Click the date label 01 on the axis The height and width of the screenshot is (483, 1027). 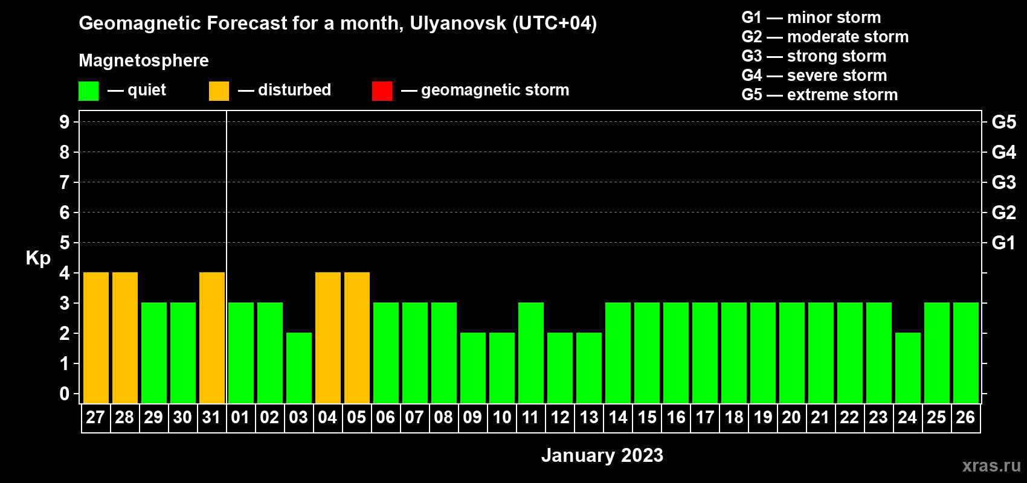click(x=240, y=418)
